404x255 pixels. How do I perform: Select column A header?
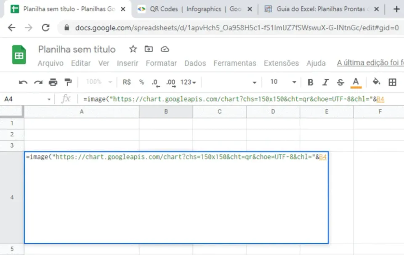point(82,112)
